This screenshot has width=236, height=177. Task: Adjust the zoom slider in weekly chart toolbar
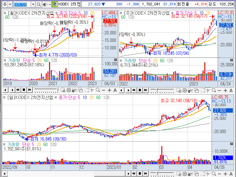(x=162, y=91)
